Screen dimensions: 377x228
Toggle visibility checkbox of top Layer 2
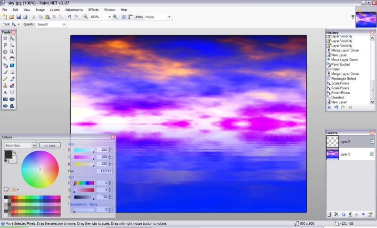click(x=372, y=141)
